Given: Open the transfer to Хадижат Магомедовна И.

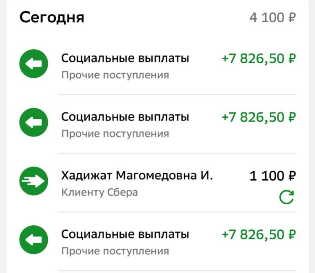Looking at the screenshot, I should click(137, 175).
